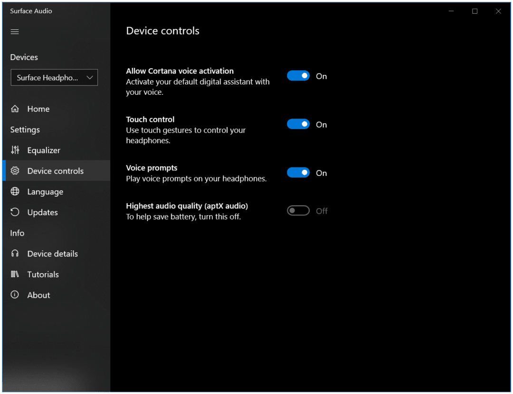This screenshot has width=513, height=394.
Task: Open the Surface Headphones device dropdown
Action: (54, 77)
